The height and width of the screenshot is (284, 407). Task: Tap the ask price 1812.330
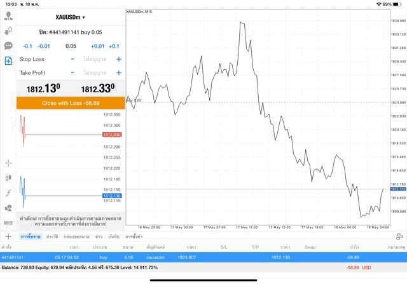pyautogui.click(x=97, y=88)
